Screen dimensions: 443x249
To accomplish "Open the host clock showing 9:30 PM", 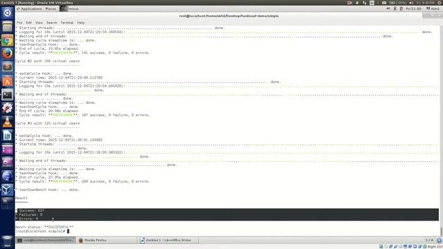I will pos(425,3).
